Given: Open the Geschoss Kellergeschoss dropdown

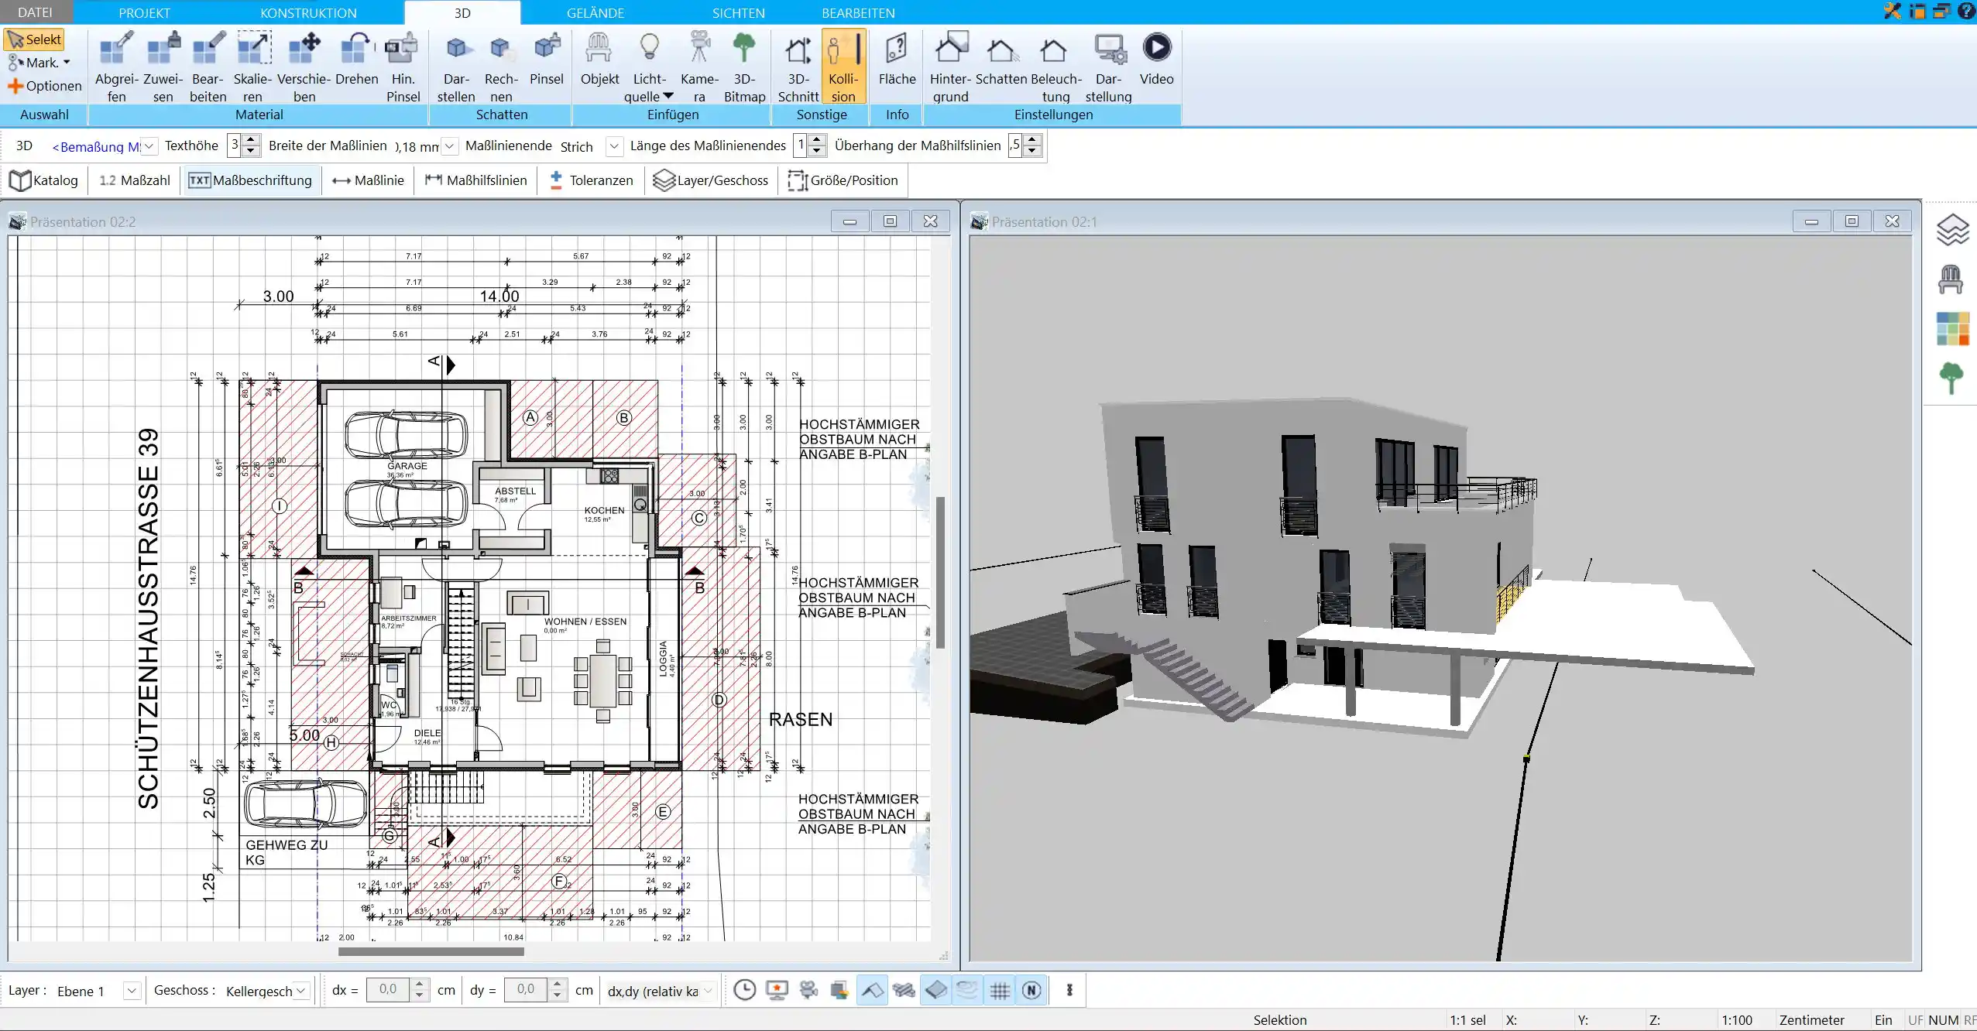Looking at the screenshot, I should [x=301, y=991].
